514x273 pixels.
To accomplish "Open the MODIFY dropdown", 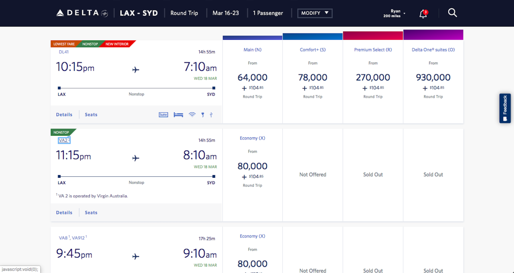I will point(315,13).
